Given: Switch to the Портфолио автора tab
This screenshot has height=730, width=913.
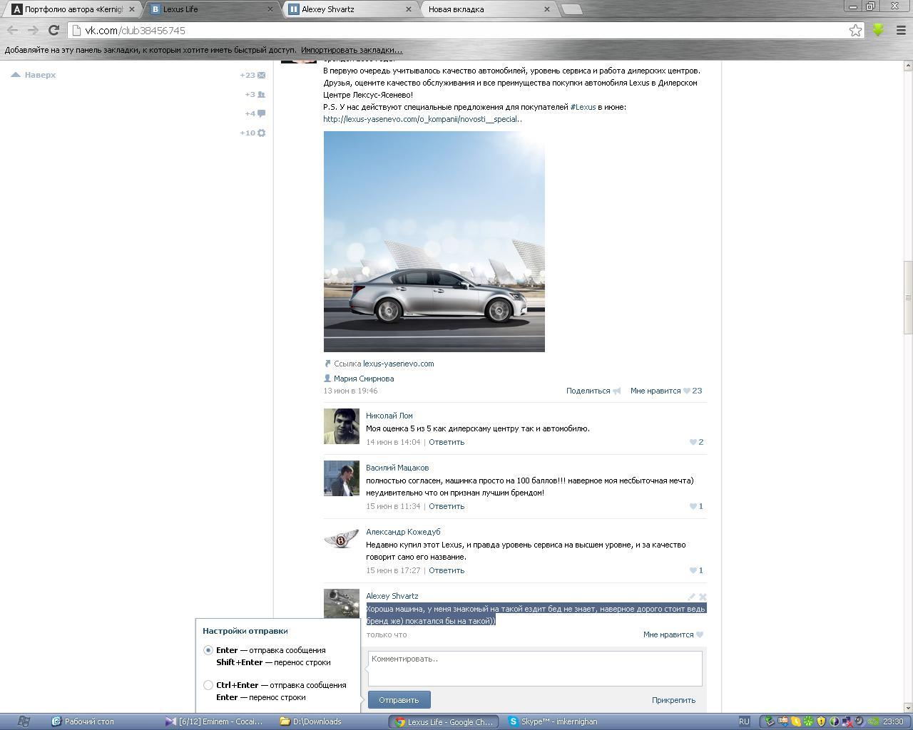Looking at the screenshot, I should coord(73,9).
